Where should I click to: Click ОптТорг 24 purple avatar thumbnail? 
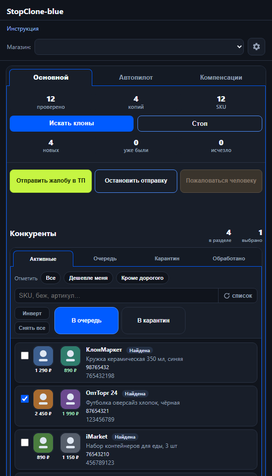[x=70, y=399]
